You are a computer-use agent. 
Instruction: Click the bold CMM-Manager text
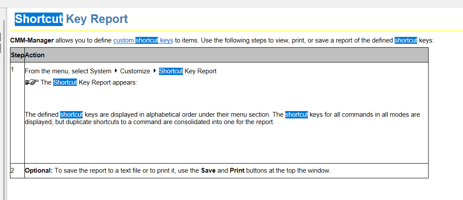click(x=32, y=40)
